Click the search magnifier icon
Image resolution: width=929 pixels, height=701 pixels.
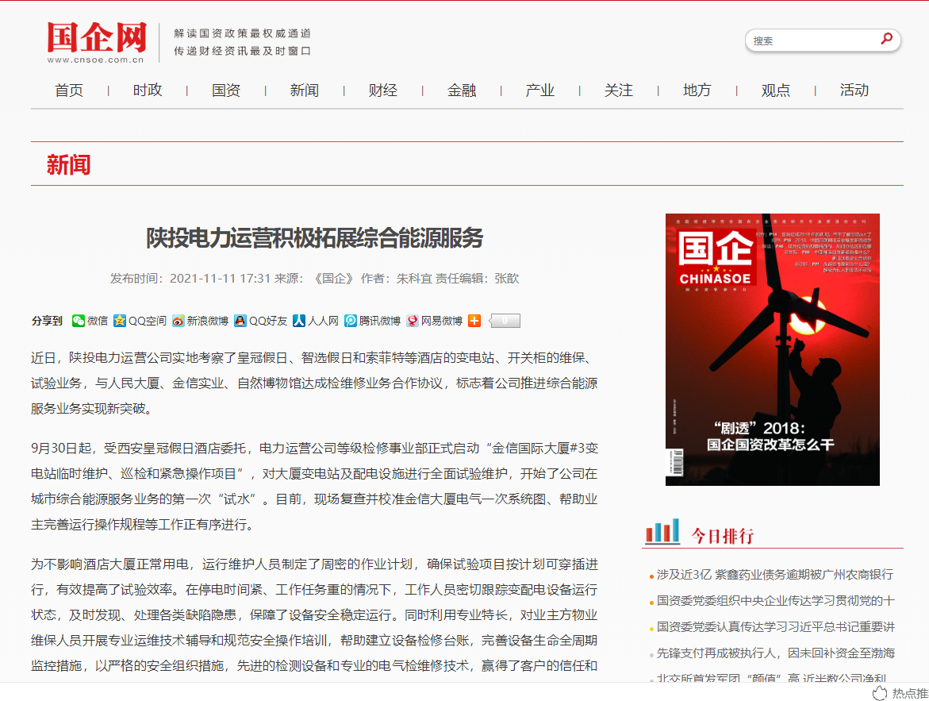(886, 39)
